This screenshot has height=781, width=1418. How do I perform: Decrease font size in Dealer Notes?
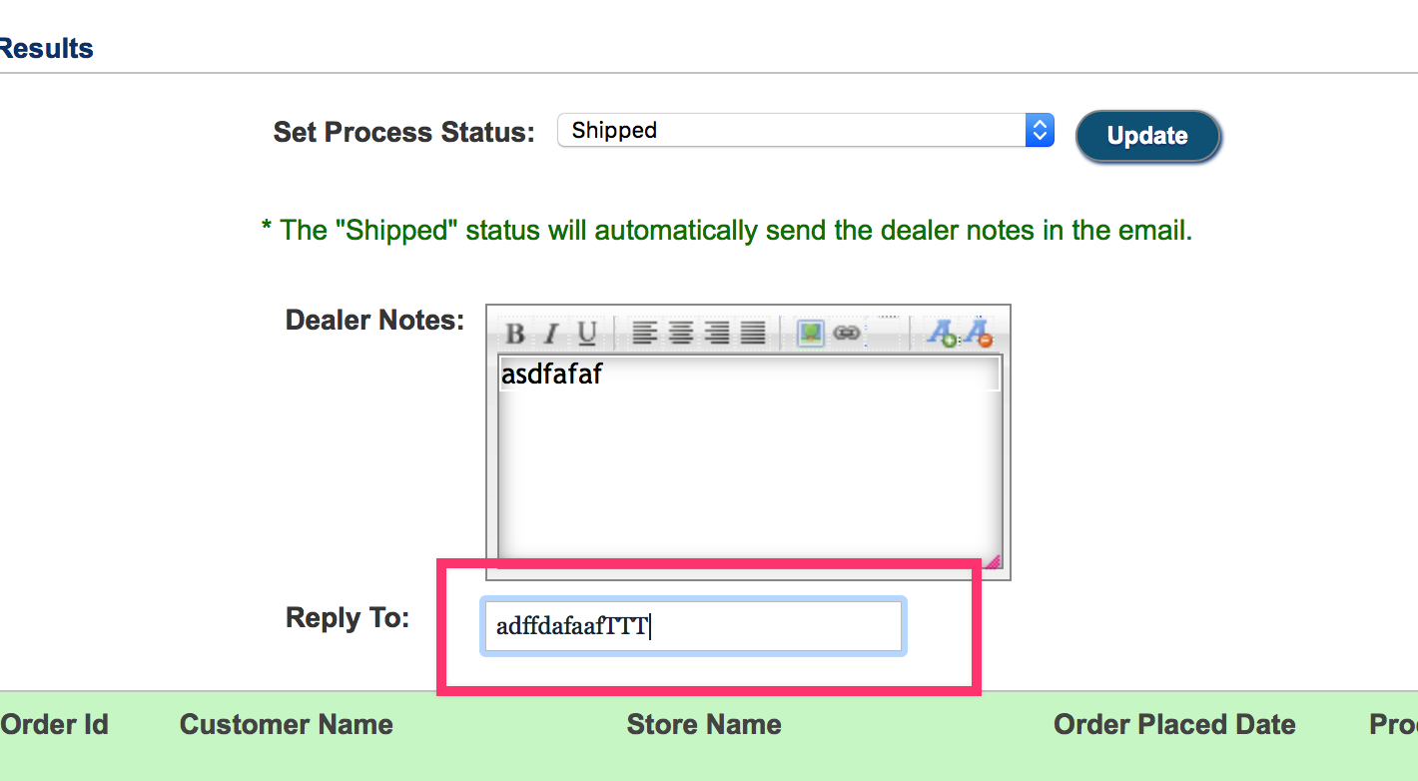point(979,333)
